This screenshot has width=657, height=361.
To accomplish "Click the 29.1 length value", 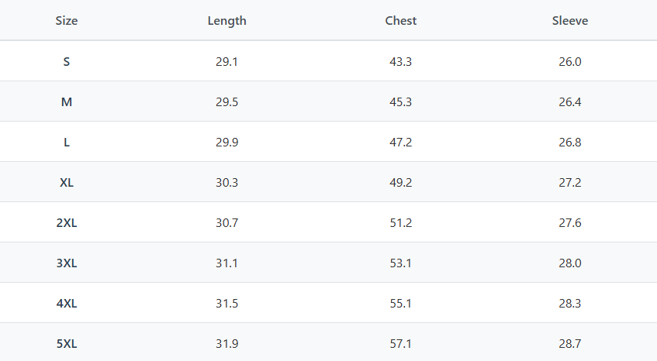I will [x=226, y=61].
